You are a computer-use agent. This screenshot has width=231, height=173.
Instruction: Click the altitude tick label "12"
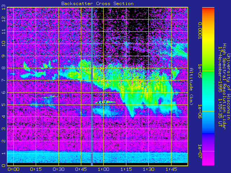(x=3, y=19)
